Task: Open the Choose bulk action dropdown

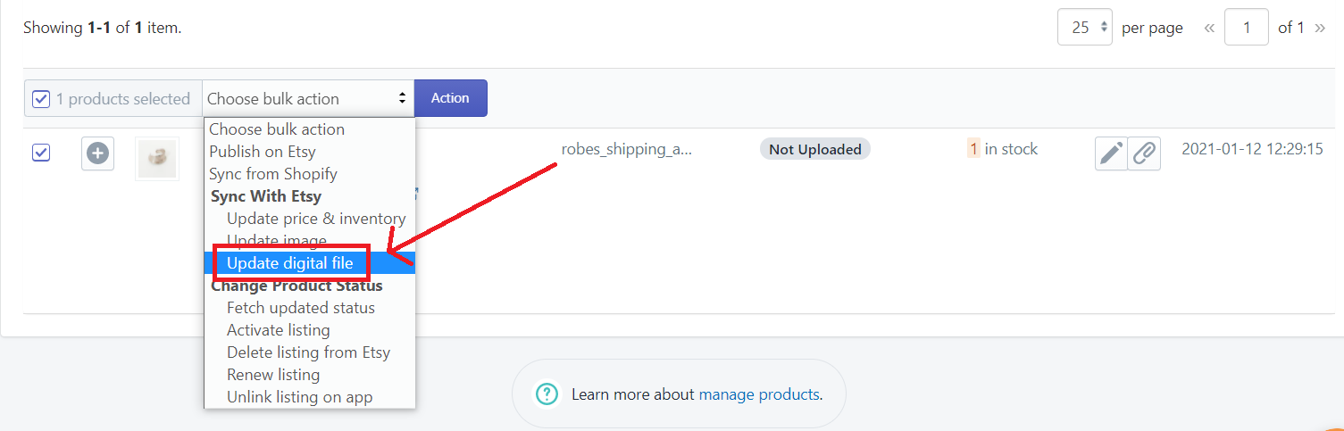Action: point(308,99)
